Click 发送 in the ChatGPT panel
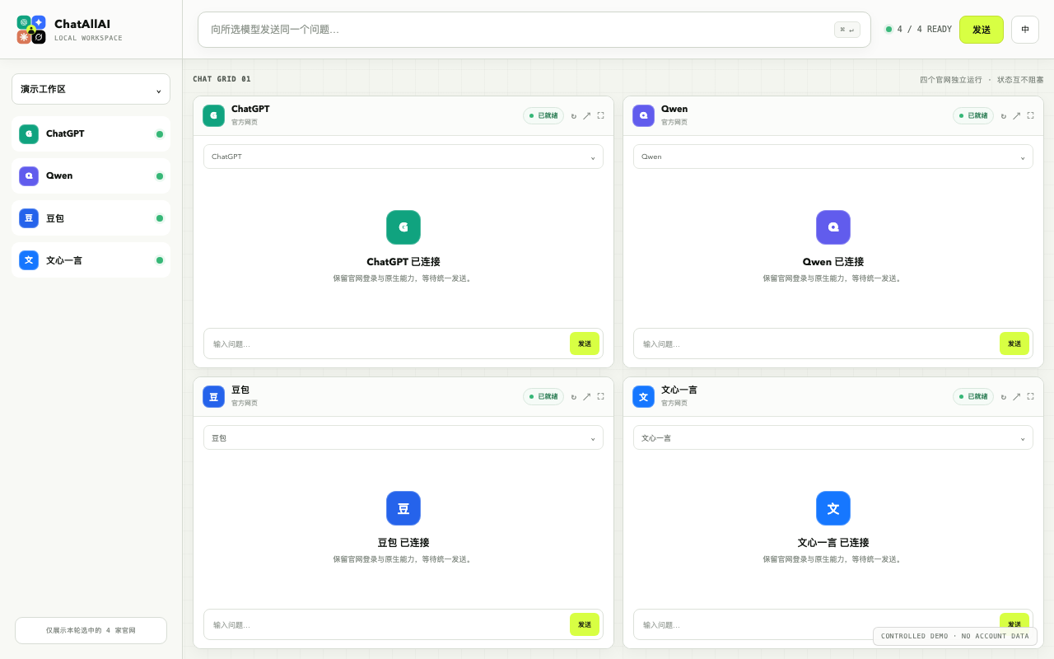This screenshot has height=659, width=1054. [585, 344]
